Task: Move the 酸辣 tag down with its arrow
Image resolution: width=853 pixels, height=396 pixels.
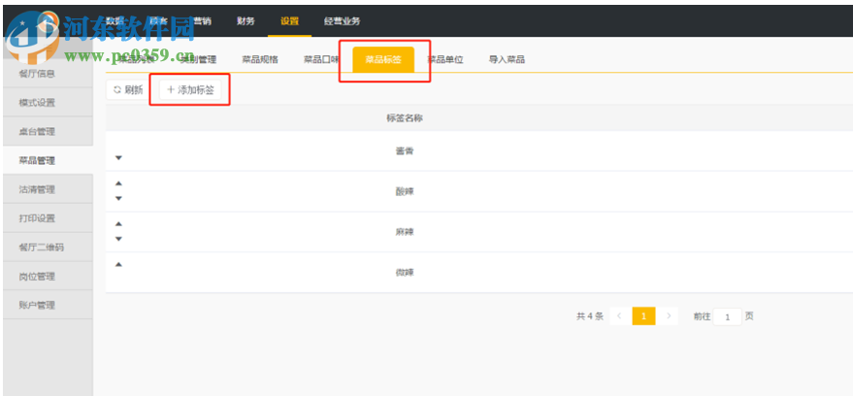Action: point(118,198)
